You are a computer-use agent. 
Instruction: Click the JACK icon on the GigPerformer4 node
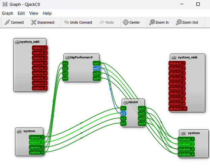tap(67, 57)
